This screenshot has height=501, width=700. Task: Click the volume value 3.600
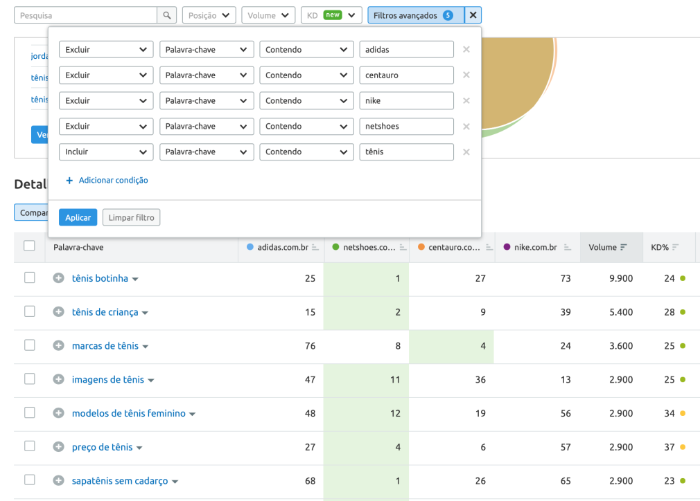pos(621,345)
